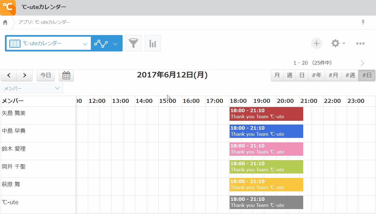Screen dimensions: 376x214
Task: Open 鈴木 愛理's pink Thank you event
Action: coord(266,149)
